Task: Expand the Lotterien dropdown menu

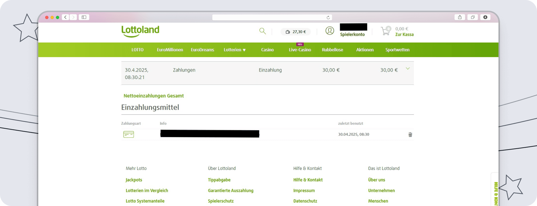Action: point(235,50)
